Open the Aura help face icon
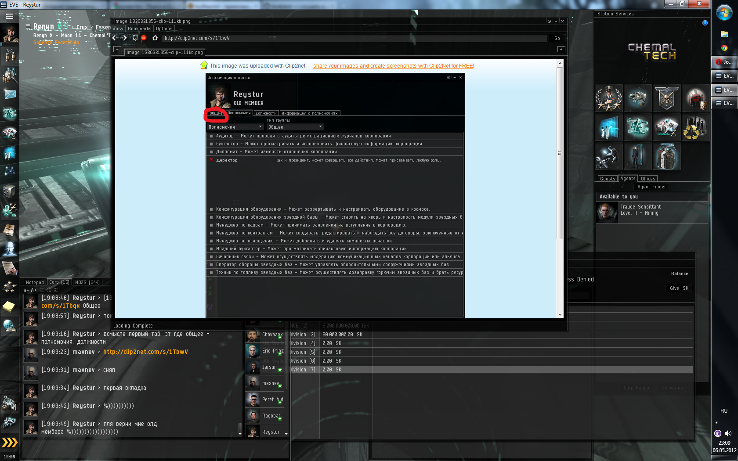Image resolution: width=738 pixels, height=461 pixels. [10, 249]
